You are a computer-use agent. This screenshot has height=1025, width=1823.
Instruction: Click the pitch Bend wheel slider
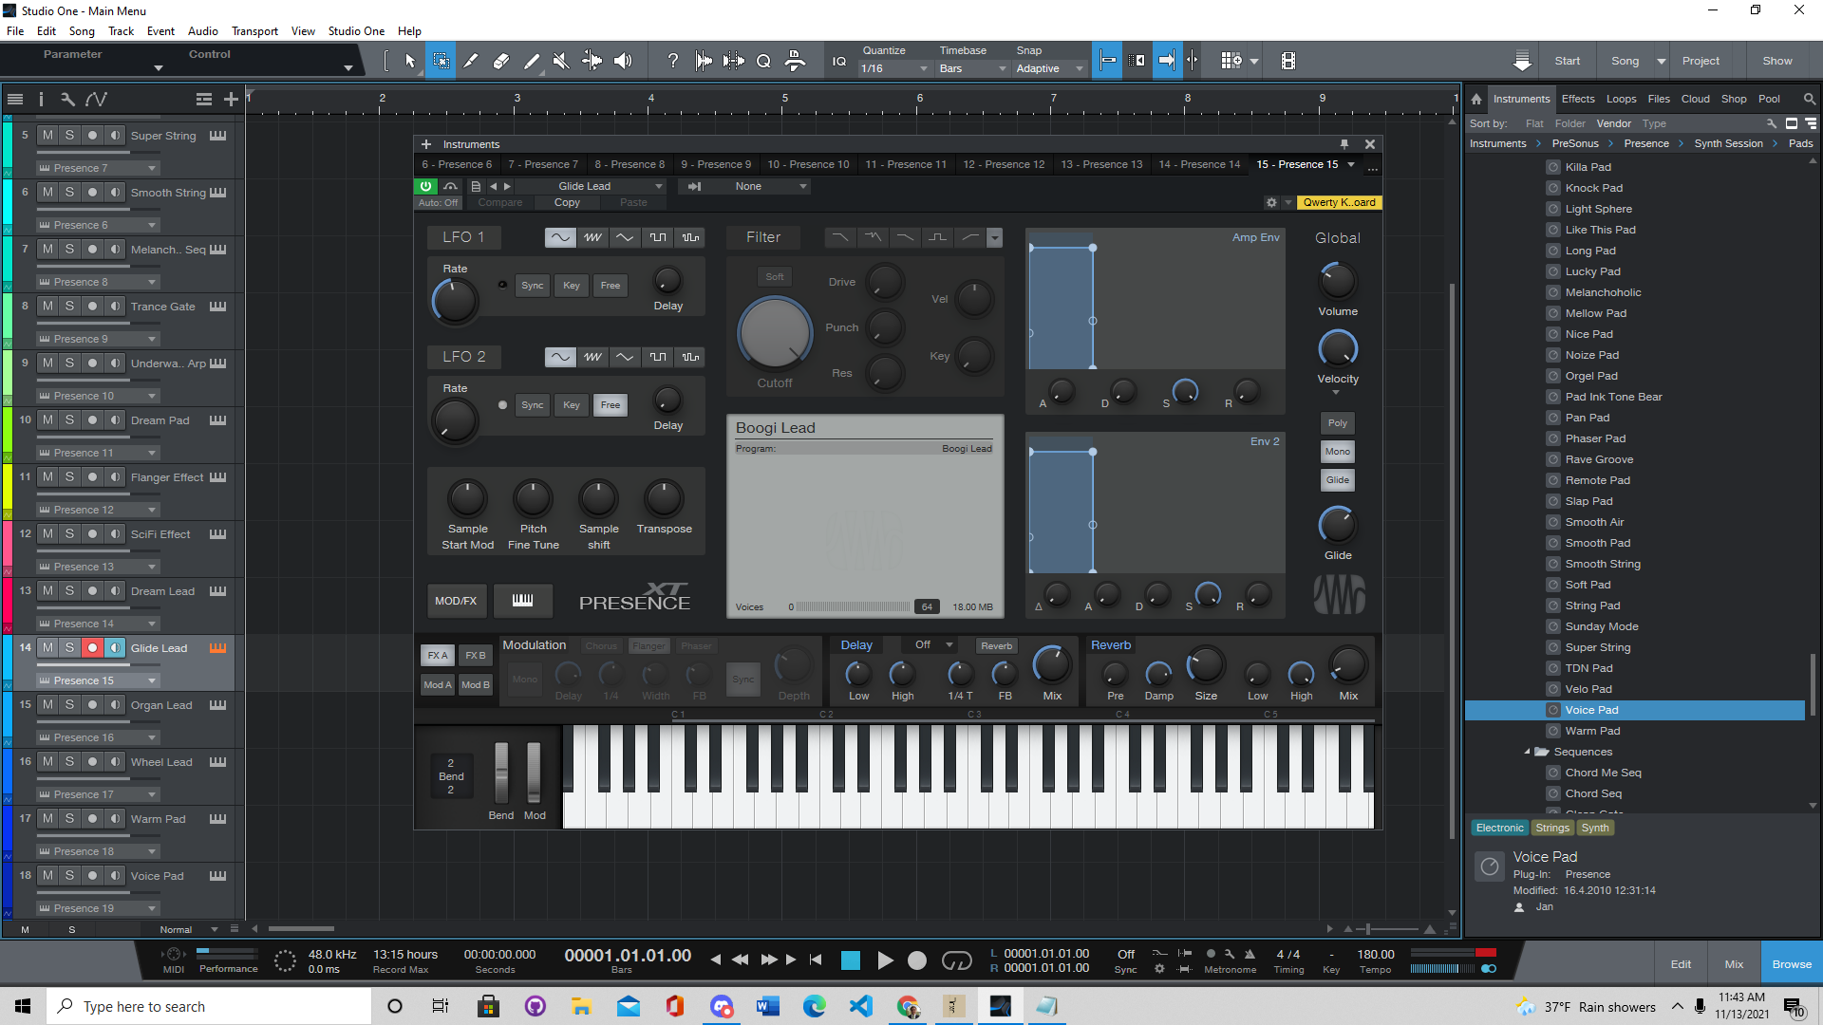[501, 772]
